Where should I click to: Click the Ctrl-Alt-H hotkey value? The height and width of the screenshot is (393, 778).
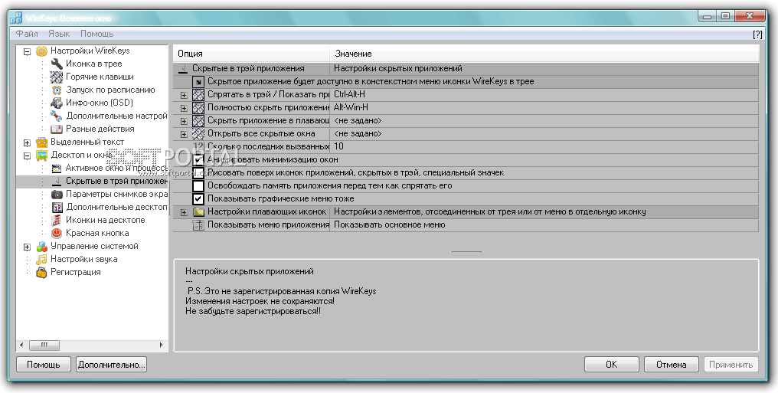350,94
